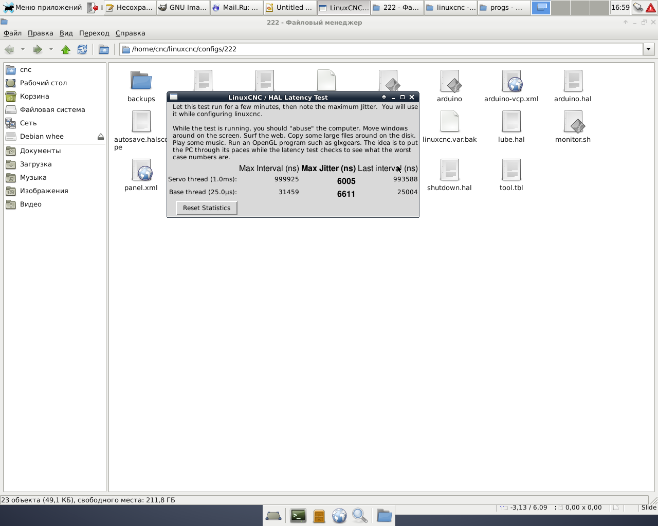Go back in the file manager toolbar
Image resolution: width=658 pixels, height=526 pixels.
[9, 49]
